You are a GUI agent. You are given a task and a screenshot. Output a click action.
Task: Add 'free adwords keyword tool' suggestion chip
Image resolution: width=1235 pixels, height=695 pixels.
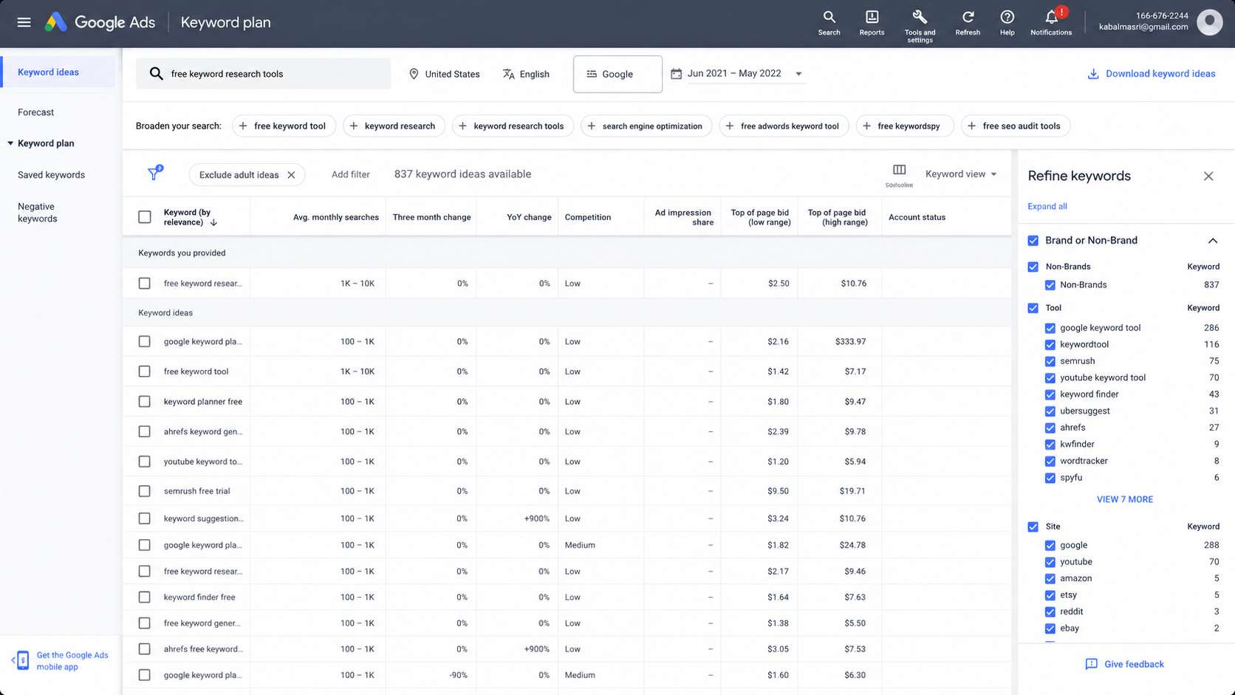tap(784, 126)
